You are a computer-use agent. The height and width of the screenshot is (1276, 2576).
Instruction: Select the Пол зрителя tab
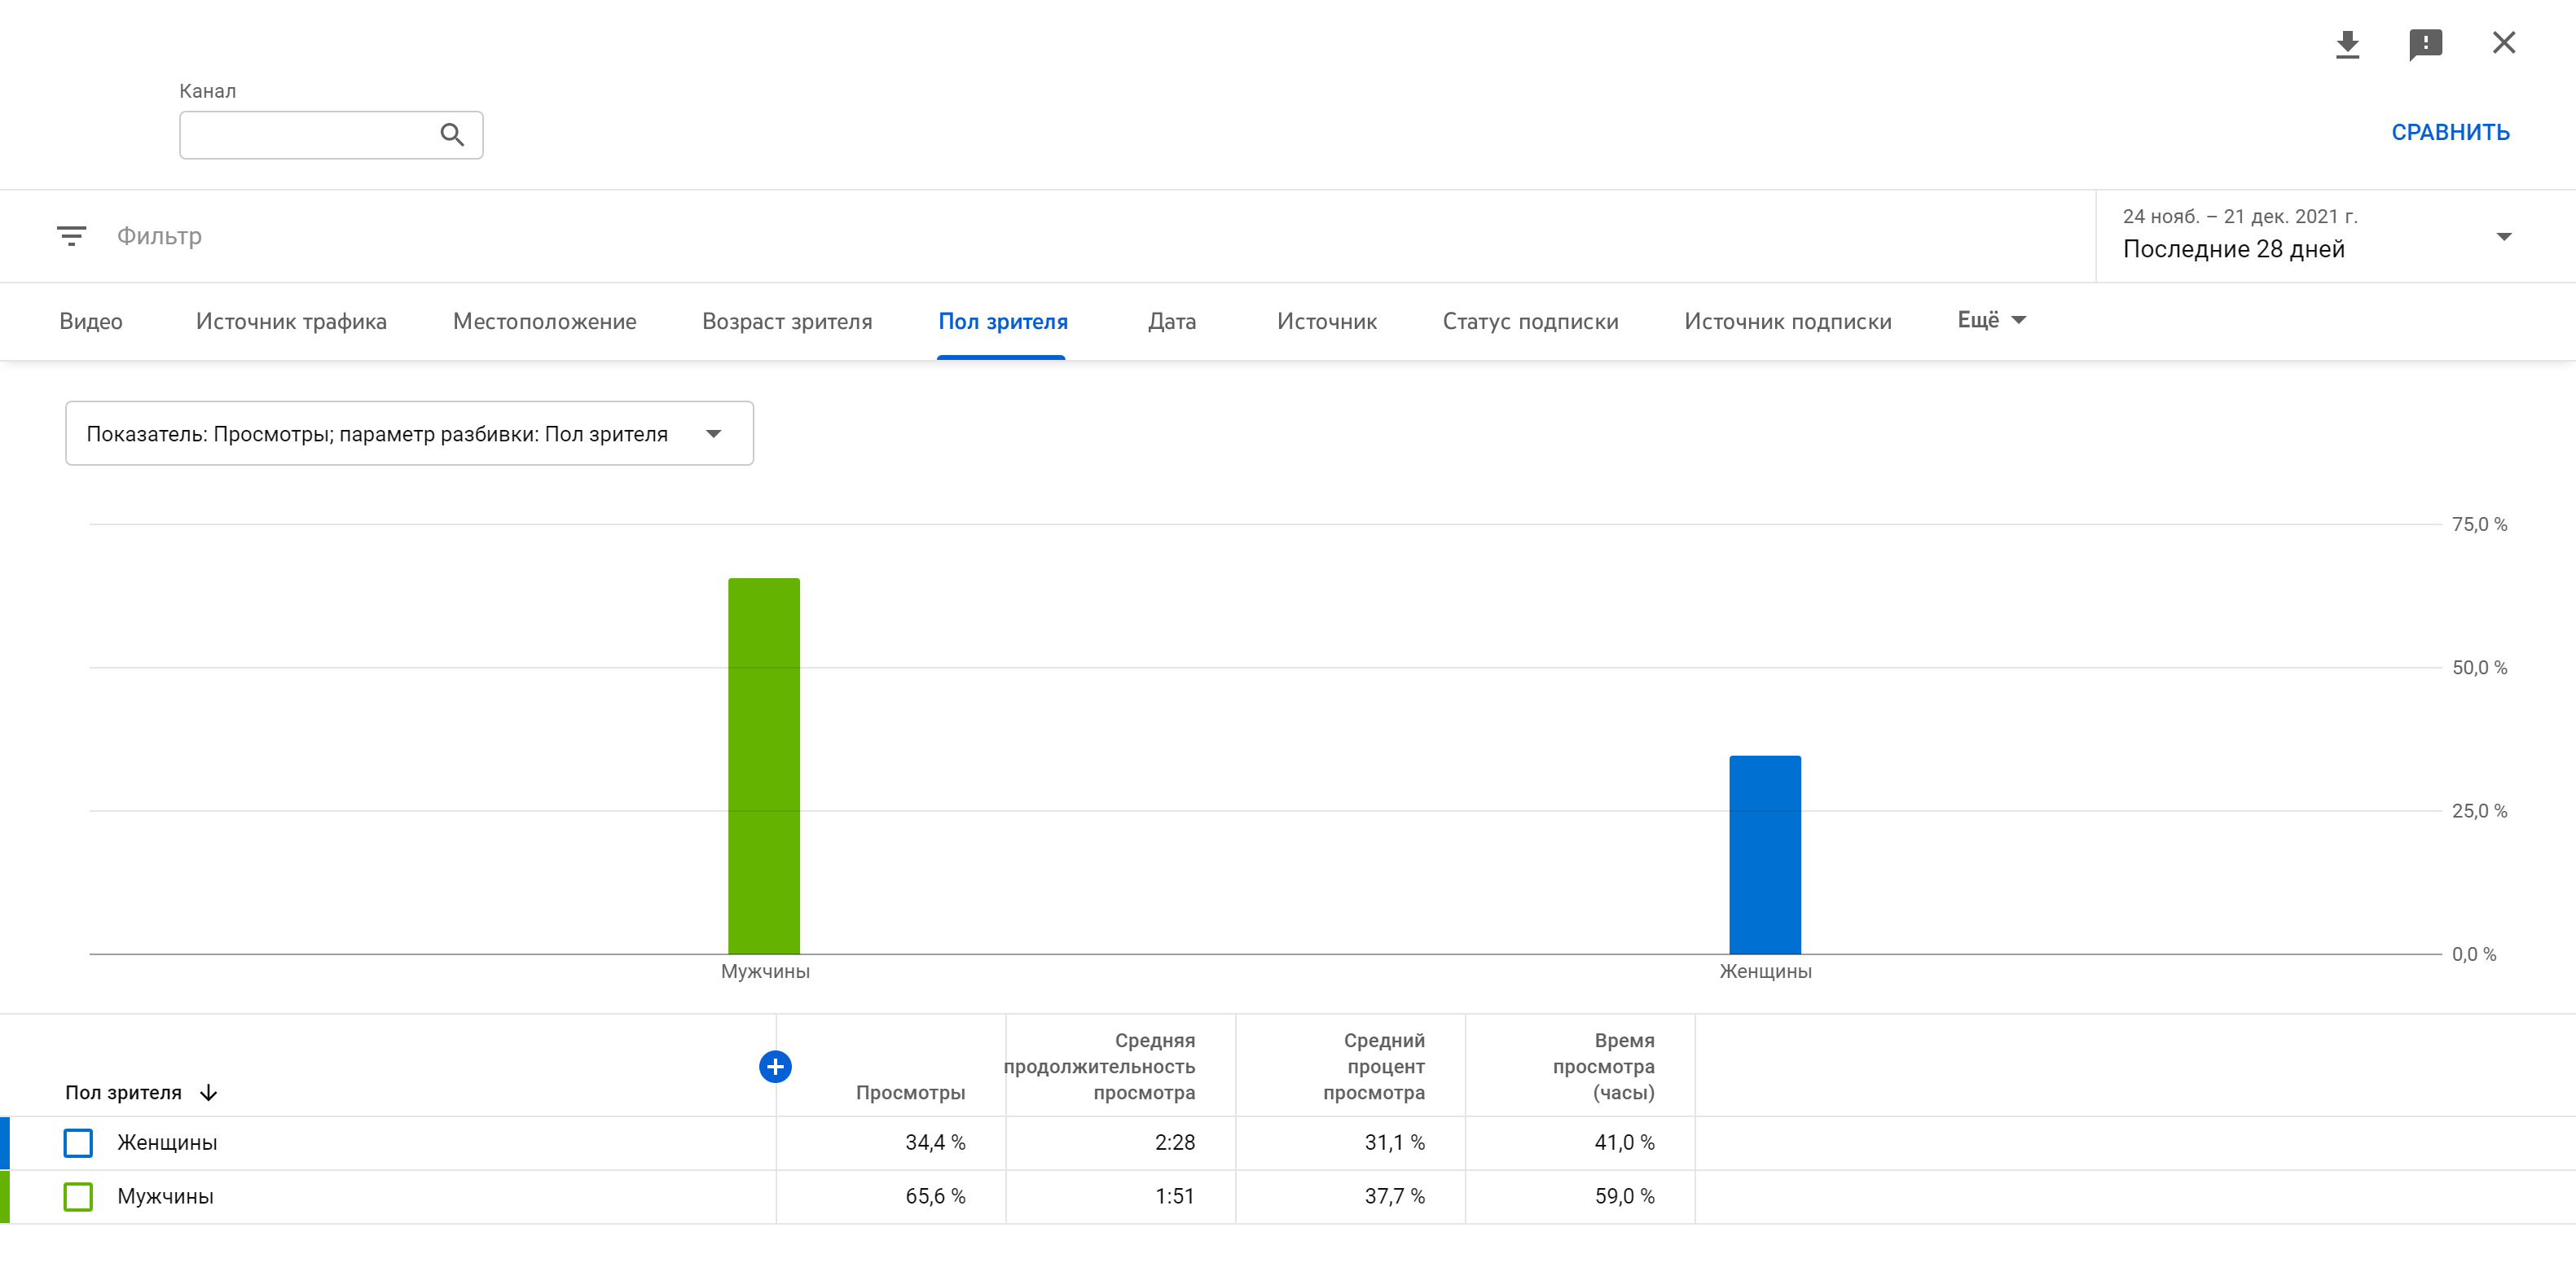tap(1002, 322)
